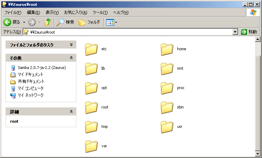The width and height of the screenshot is (262, 158).
Task: Click the Shared Documents folder icon
Action: [x=13, y=82]
